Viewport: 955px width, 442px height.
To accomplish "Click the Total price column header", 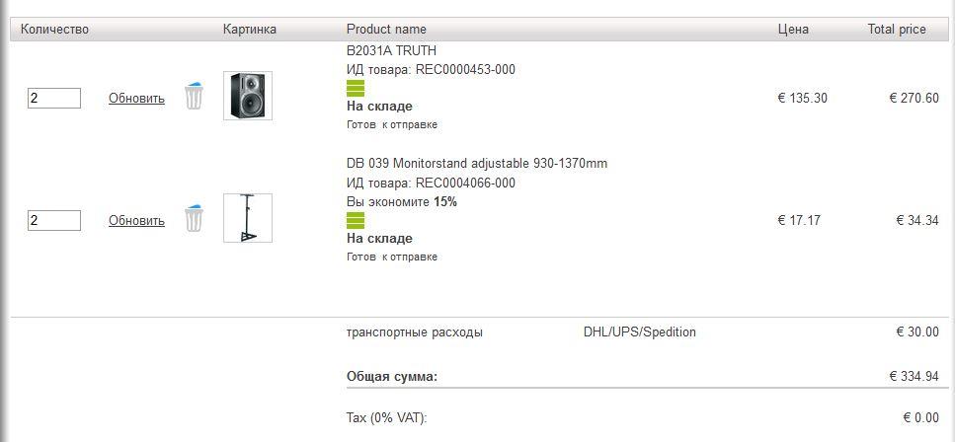I will [x=897, y=30].
